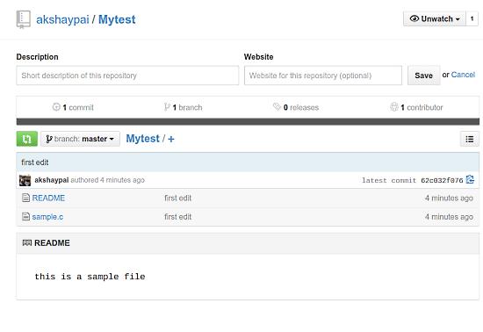Viewport: 483px width, 332px height.
Task: Open the akshaypai user profile link
Action: [62, 19]
